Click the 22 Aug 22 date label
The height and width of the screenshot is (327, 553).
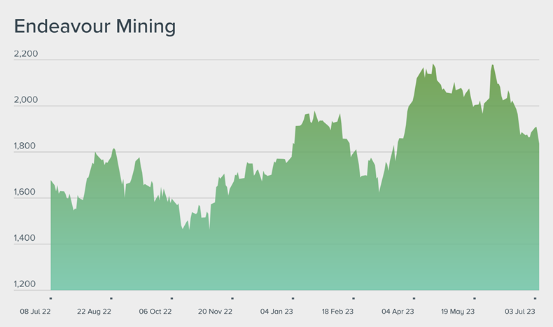point(94,312)
